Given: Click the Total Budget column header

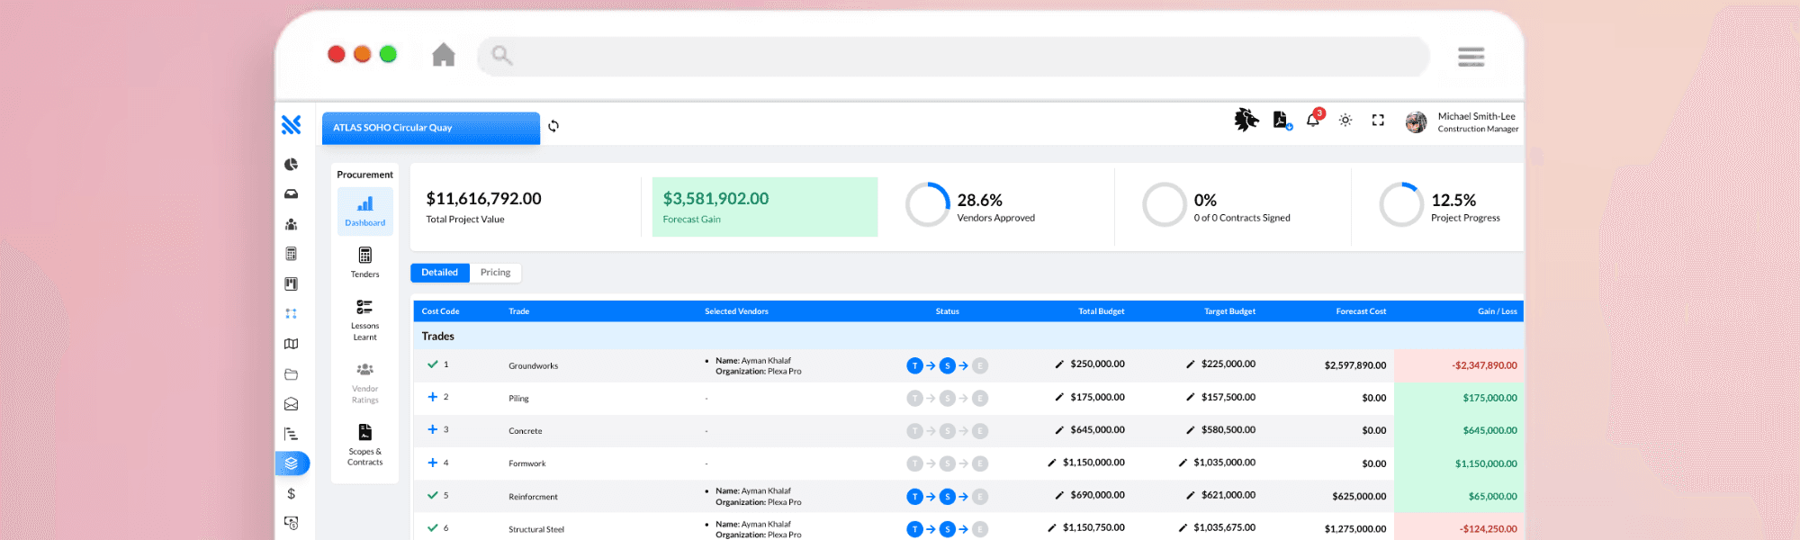Looking at the screenshot, I should point(1101,311).
